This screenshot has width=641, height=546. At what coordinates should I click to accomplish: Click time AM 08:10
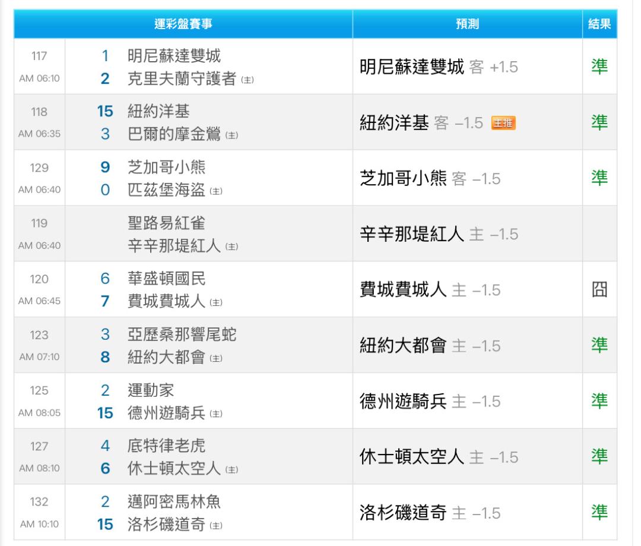[x=39, y=468]
